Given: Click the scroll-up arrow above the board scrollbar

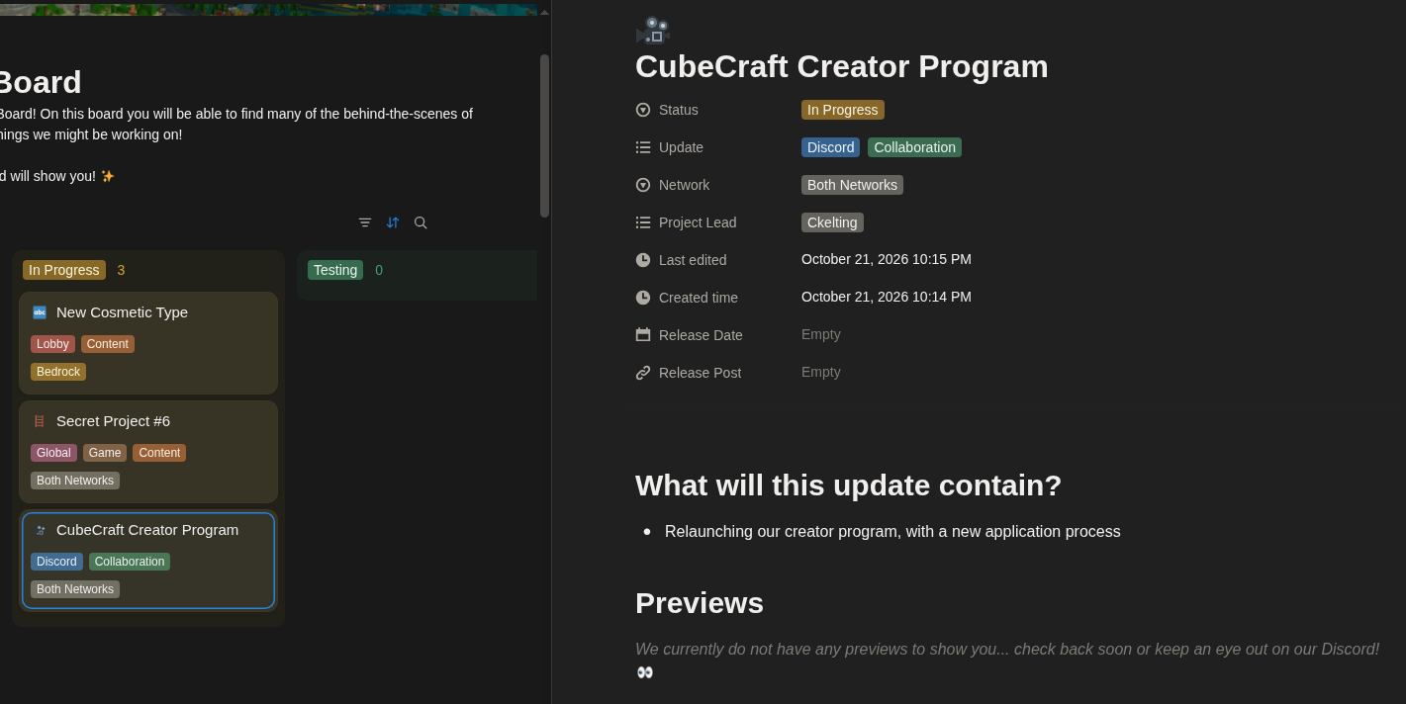Looking at the screenshot, I should pos(544,12).
